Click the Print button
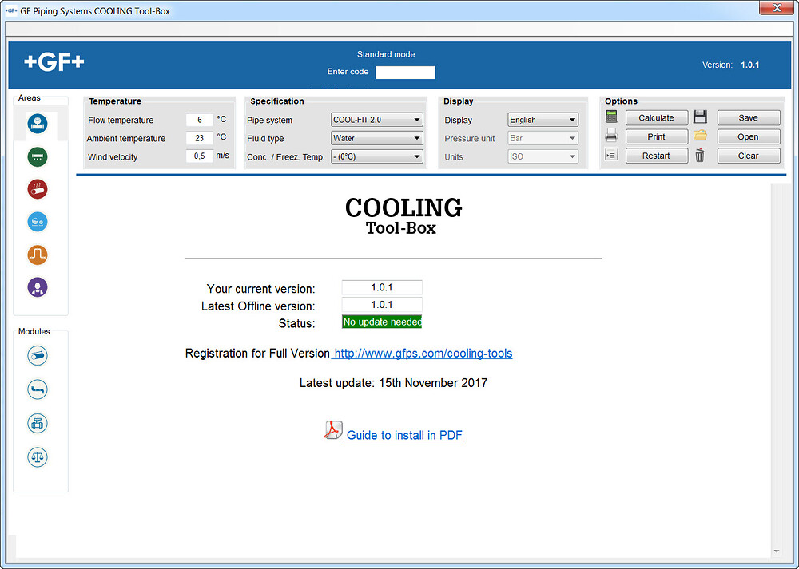Screen dimensions: 799x569 pos(656,137)
